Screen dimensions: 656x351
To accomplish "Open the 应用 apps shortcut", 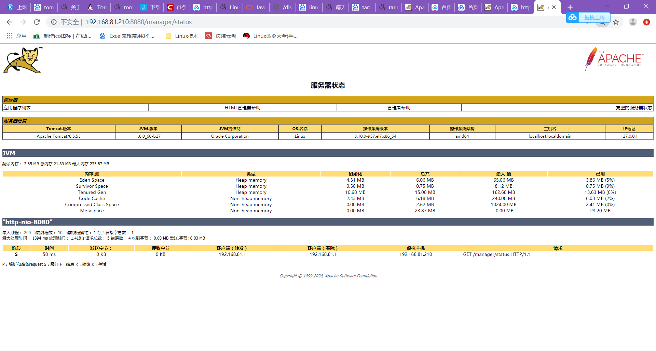I will click(16, 36).
